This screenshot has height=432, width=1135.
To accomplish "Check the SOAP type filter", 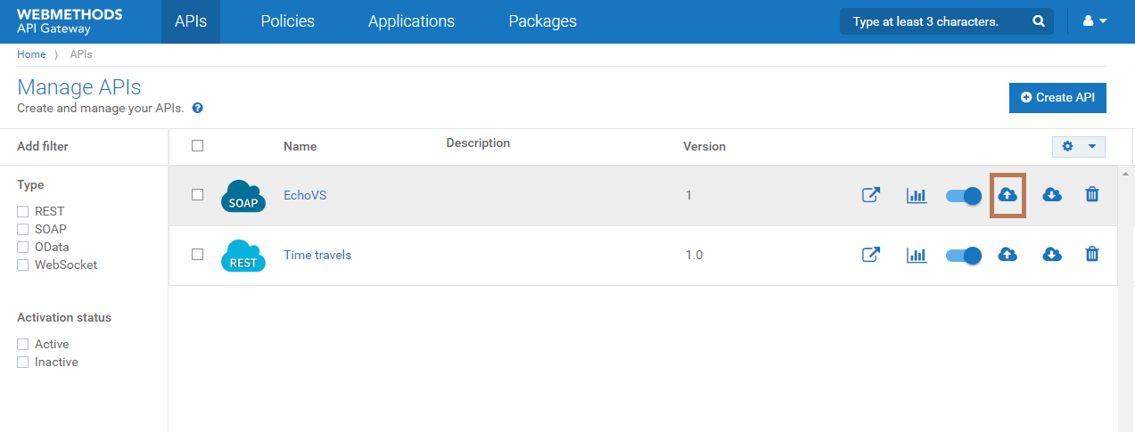I will click(23, 229).
